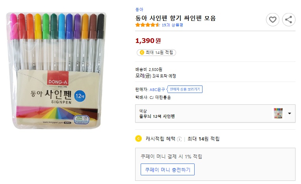Click the dropdown arrow in 색상 selector
This screenshot has height=184, width=301.
tap(290, 113)
